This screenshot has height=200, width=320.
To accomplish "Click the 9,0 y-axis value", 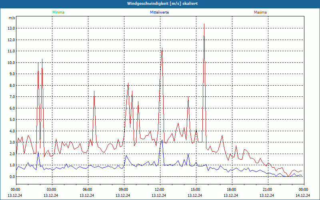I will click(x=12, y=74).
